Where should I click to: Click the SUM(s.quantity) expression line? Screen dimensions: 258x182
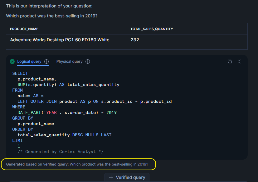tap(68, 84)
